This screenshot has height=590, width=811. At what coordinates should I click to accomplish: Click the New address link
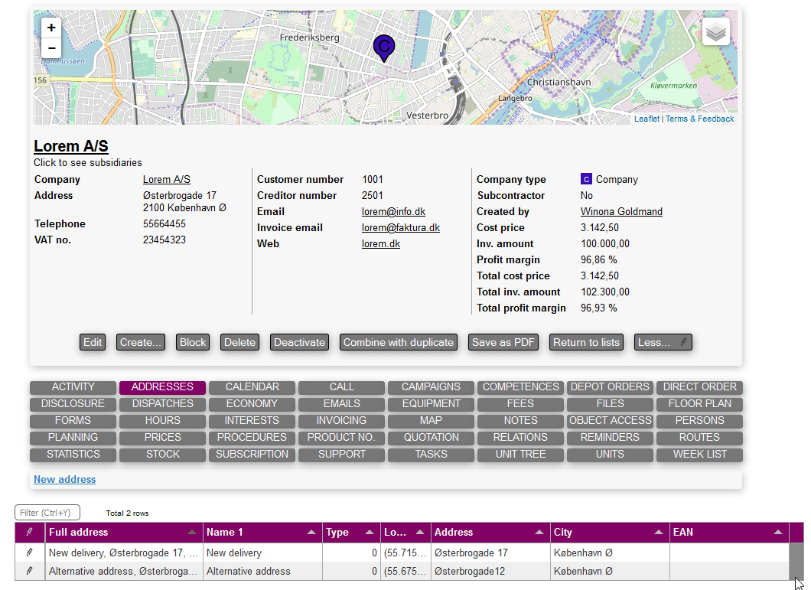pyautogui.click(x=64, y=479)
